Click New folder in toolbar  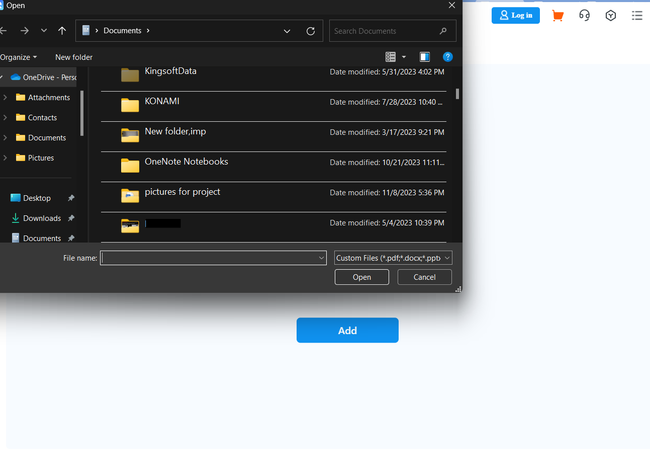pos(74,57)
